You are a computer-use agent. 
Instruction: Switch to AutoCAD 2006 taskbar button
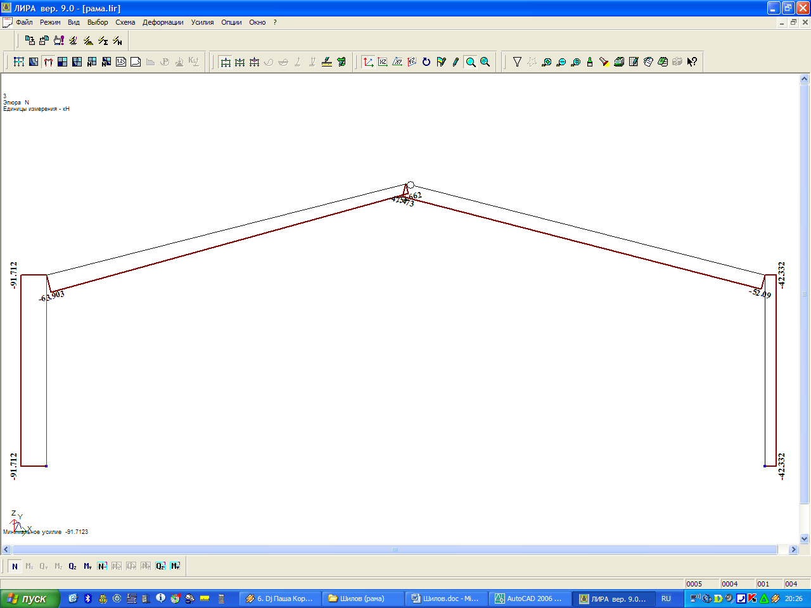click(529, 598)
